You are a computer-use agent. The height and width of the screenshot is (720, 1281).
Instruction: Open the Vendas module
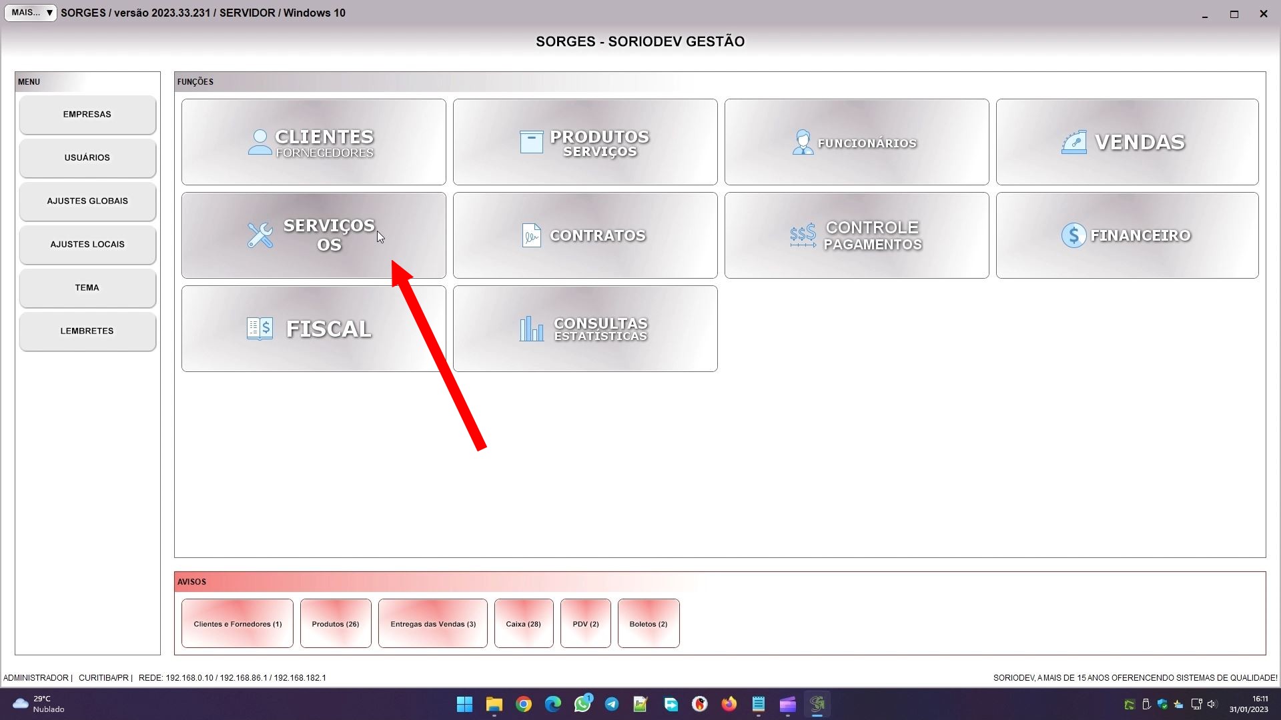tap(1128, 142)
